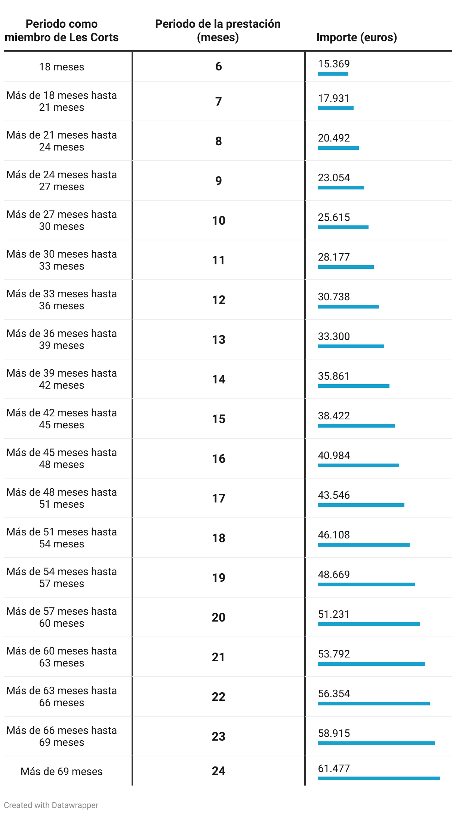Select 'Más de 45 meses hasta 48 meses'
The image size is (456, 814).
tap(62, 458)
